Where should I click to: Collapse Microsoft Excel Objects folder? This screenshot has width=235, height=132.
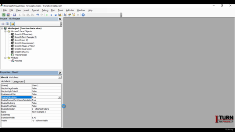pos(6,31)
